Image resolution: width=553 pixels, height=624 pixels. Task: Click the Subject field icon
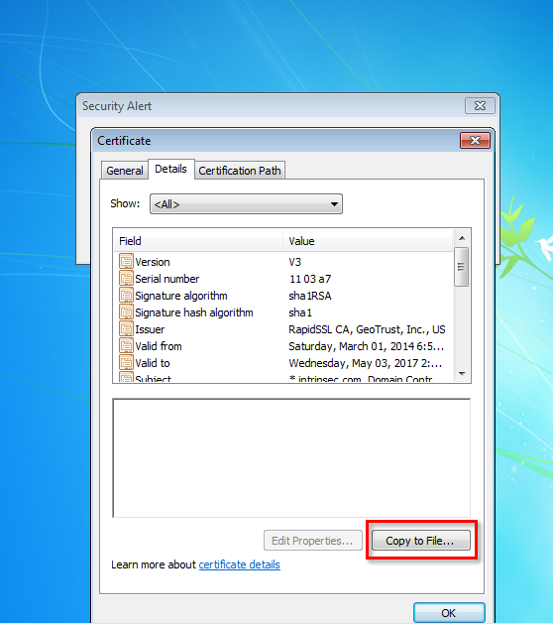click(126, 377)
